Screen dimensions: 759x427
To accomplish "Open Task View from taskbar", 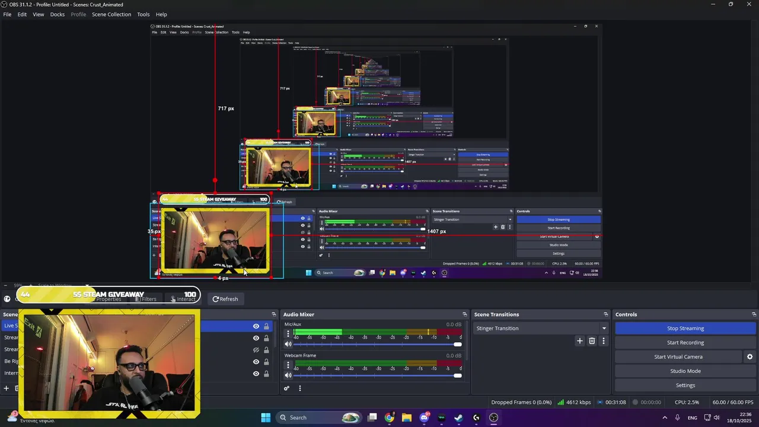I will click(372, 418).
